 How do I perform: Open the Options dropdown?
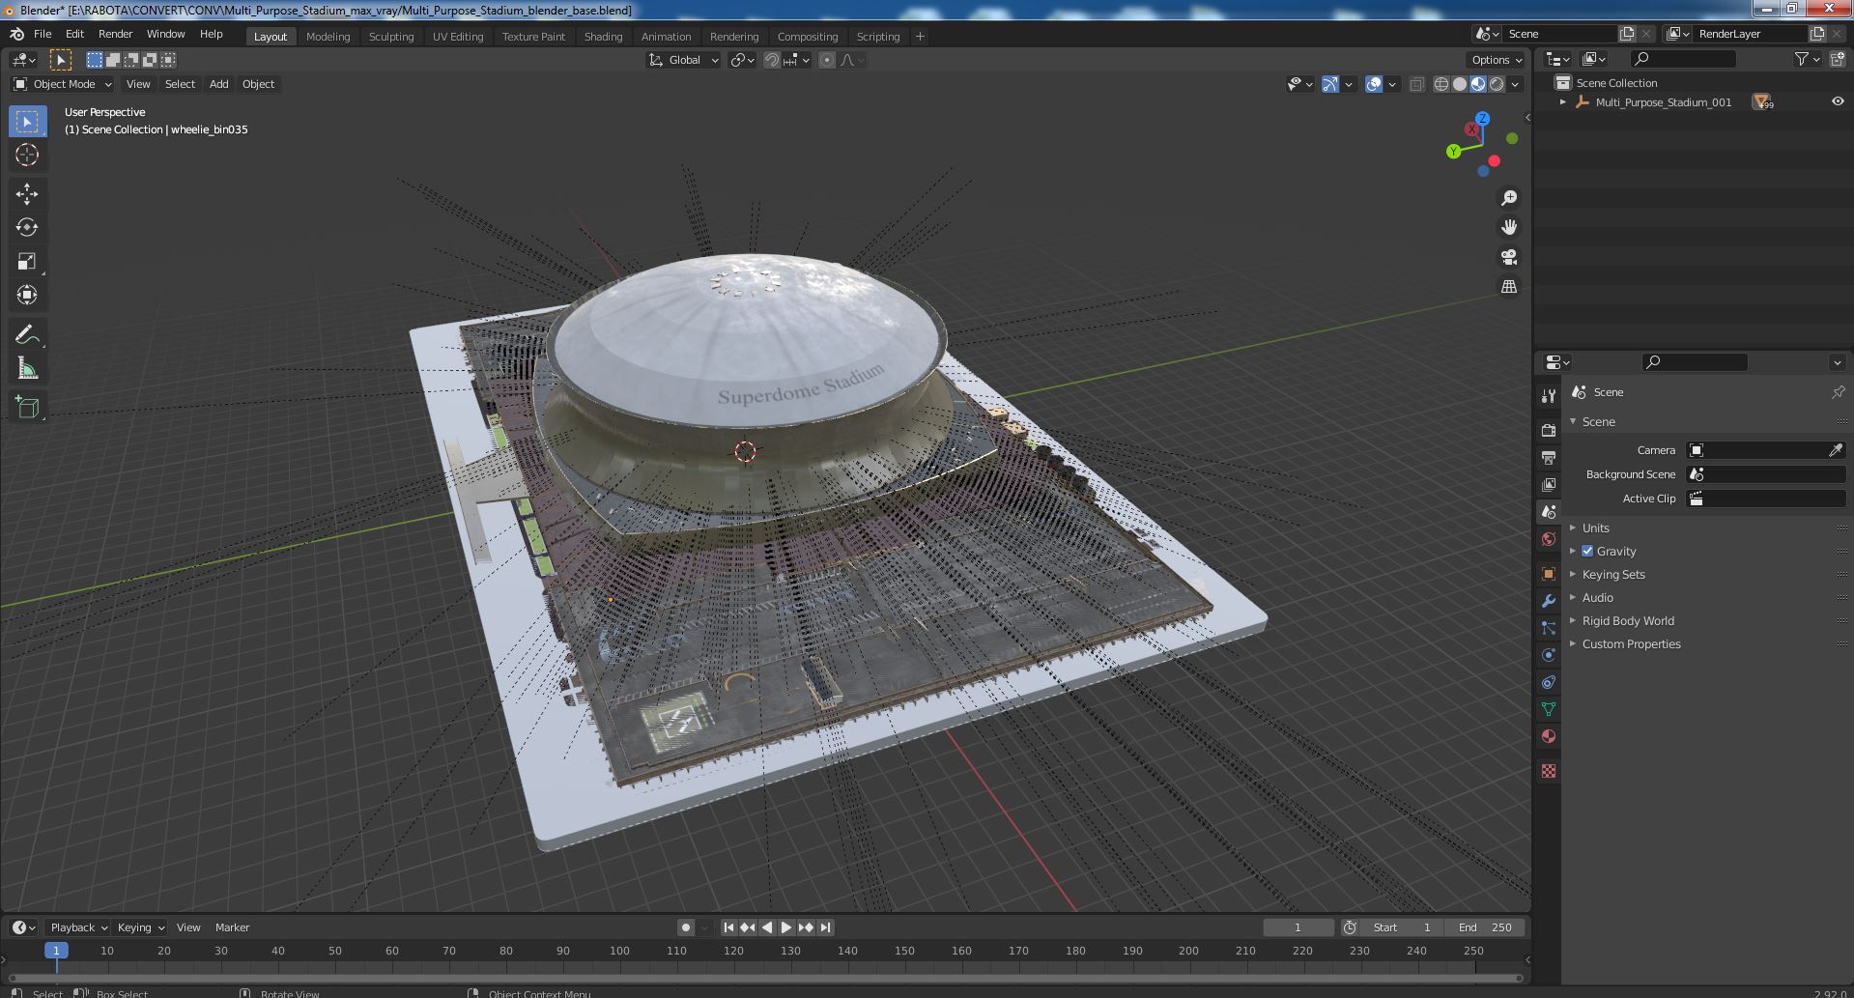click(x=1497, y=60)
